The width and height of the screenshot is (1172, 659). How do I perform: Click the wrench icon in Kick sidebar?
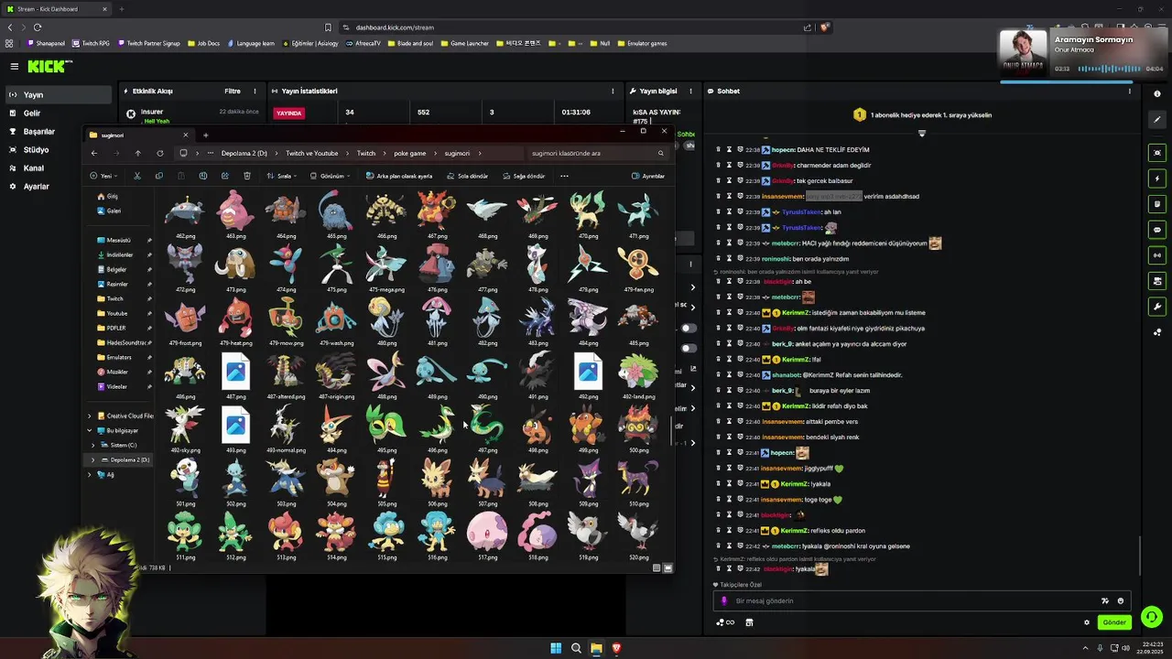[x=1157, y=307]
